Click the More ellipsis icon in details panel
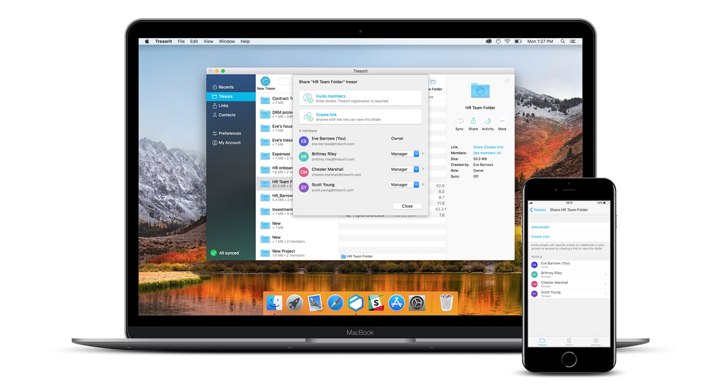The width and height of the screenshot is (722, 385). point(502,121)
